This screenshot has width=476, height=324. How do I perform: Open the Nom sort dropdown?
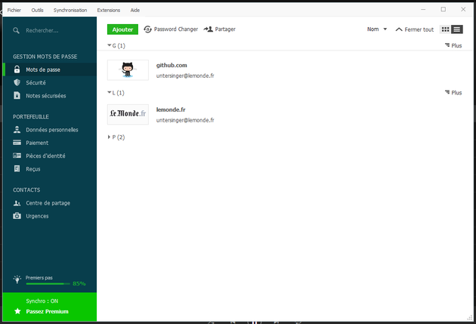(x=377, y=29)
